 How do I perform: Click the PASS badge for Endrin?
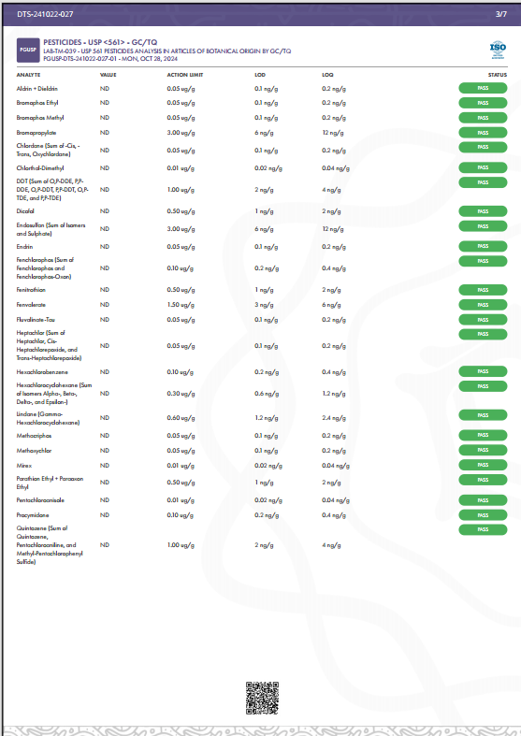483,246
